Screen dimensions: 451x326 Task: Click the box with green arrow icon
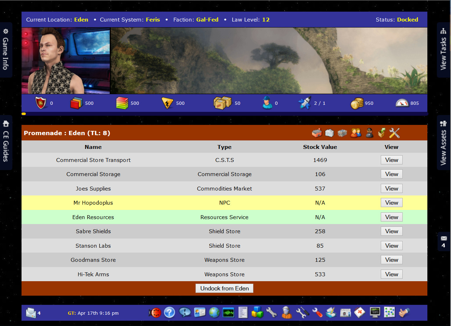coord(381,133)
